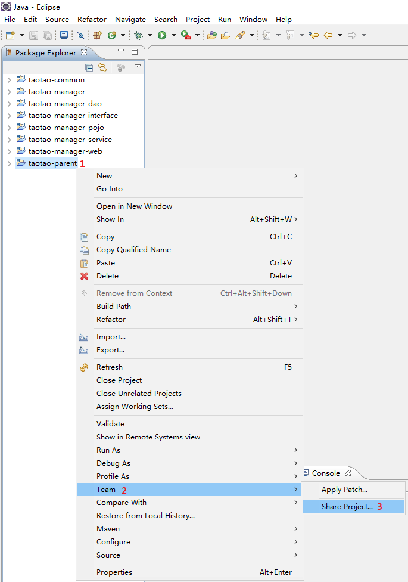Click the Open Console monitor icon
Viewport: 408px width, 582px height.
64,35
